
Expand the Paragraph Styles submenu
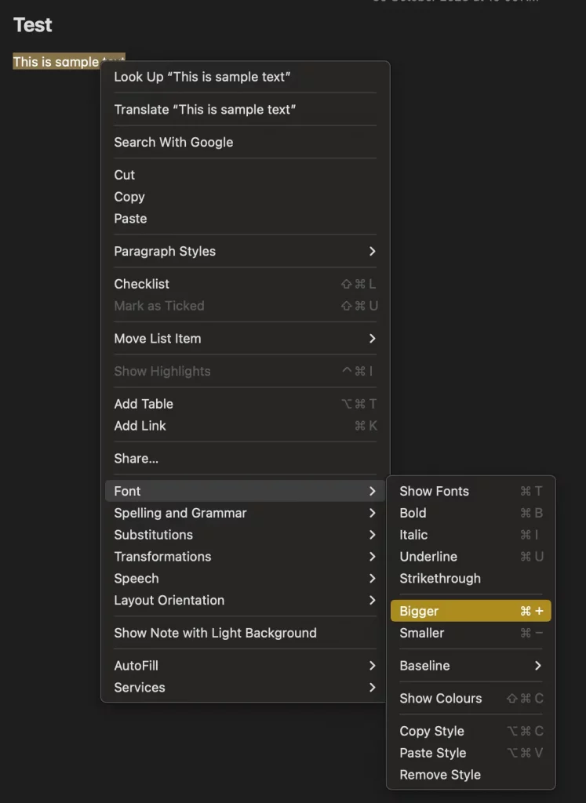246,252
